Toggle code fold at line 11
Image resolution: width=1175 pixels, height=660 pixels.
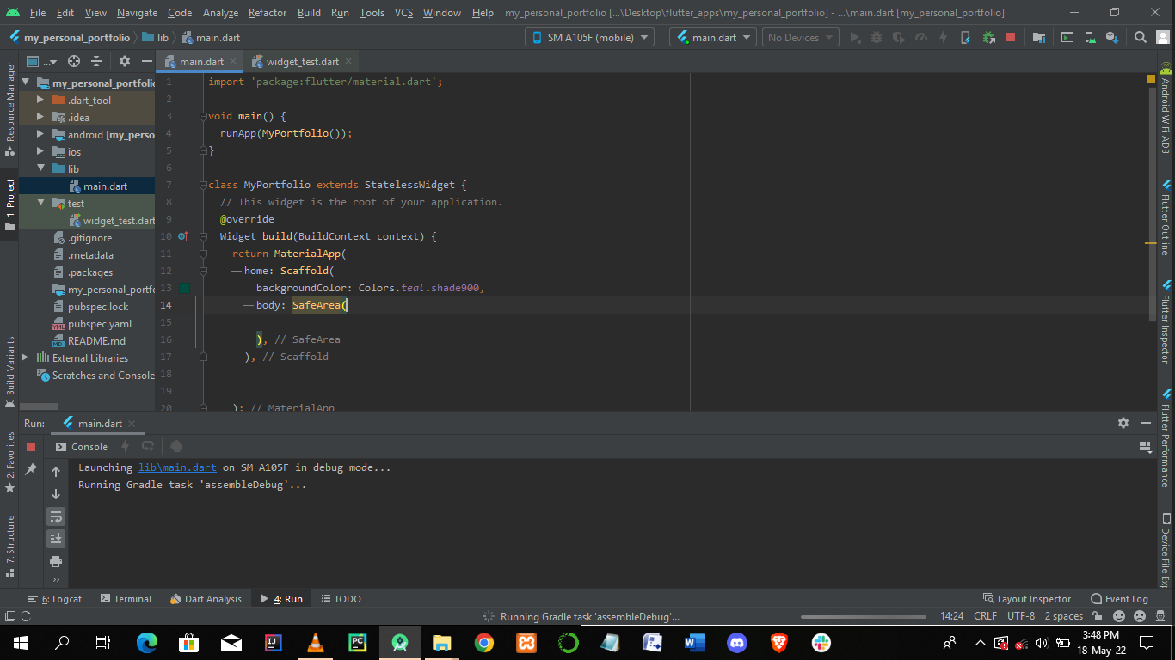(203, 254)
